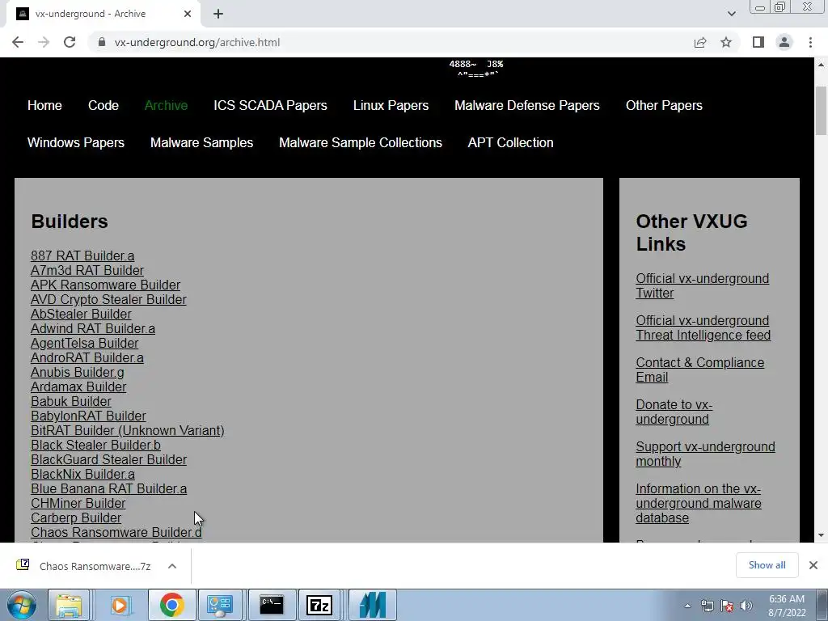This screenshot has width=828, height=621.
Task: Open the command prompt taskbar icon
Action: coord(272,605)
